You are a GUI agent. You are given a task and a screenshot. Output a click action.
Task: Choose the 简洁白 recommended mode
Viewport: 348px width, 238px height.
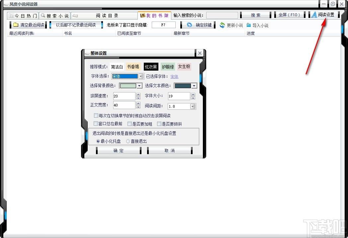point(117,67)
